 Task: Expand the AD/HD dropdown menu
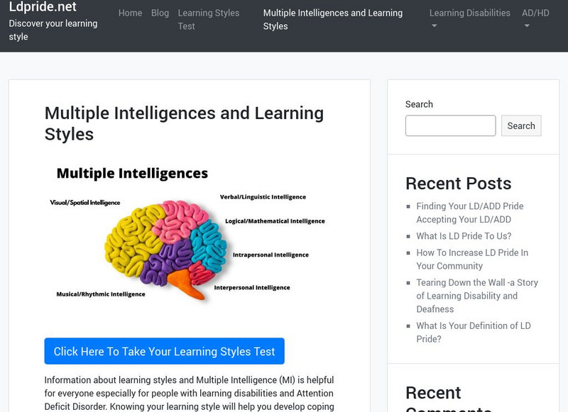[535, 13]
